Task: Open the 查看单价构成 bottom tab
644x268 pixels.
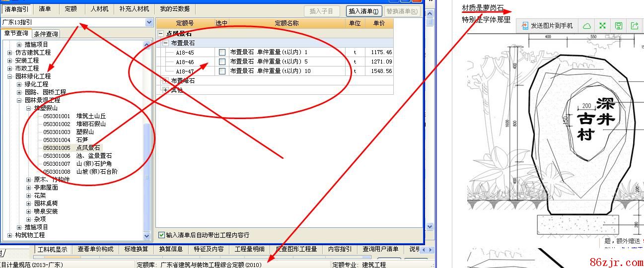Action: click(95, 249)
